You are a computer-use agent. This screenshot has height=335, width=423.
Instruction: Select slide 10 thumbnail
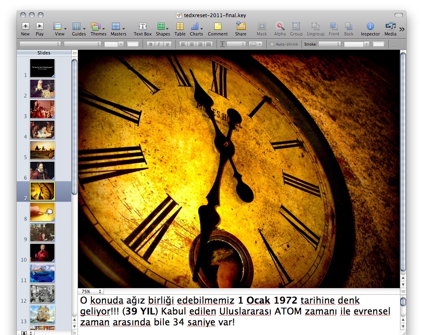coord(42,253)
